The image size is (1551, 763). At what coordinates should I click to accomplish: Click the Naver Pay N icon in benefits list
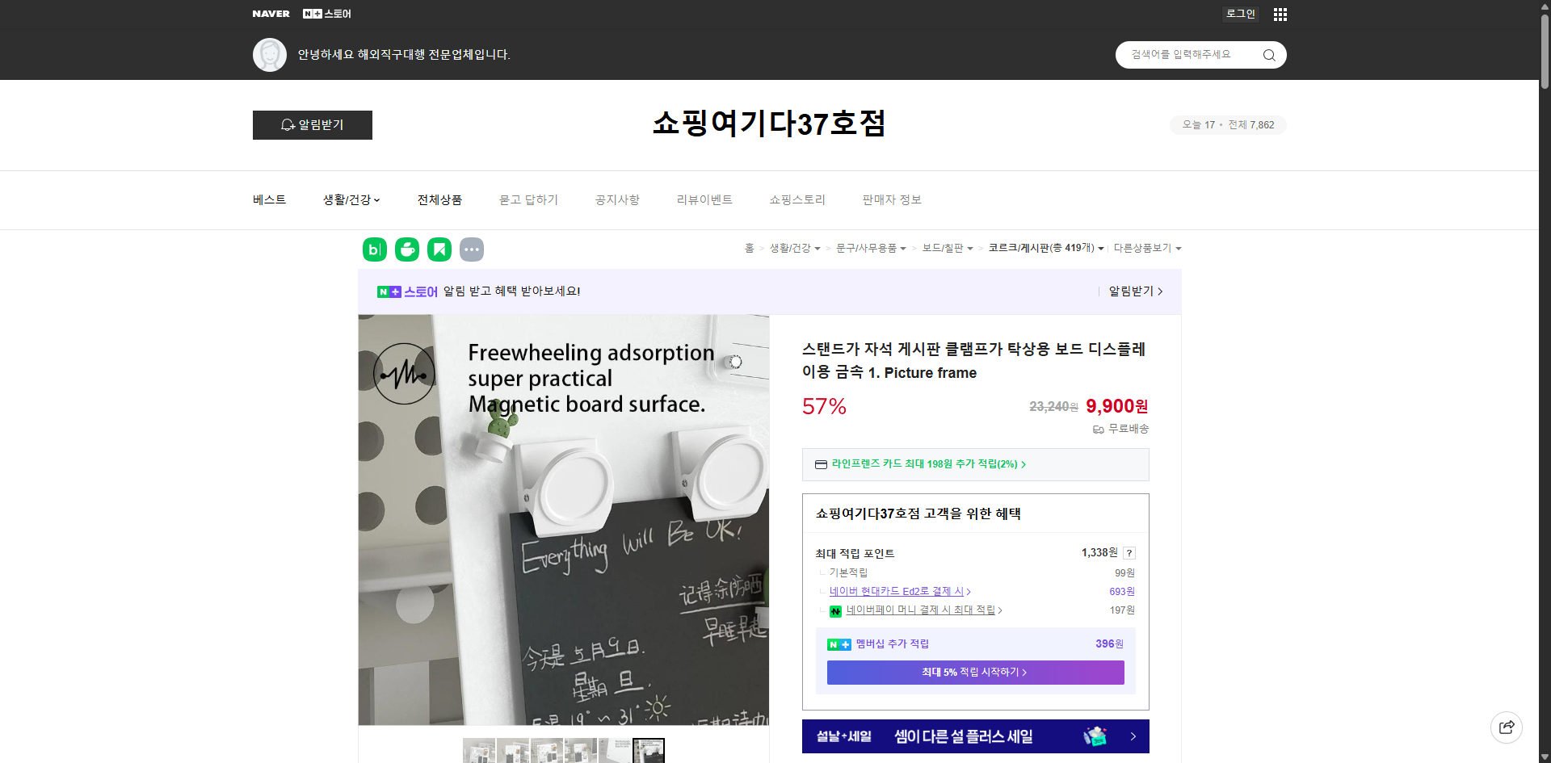(836, 611)
